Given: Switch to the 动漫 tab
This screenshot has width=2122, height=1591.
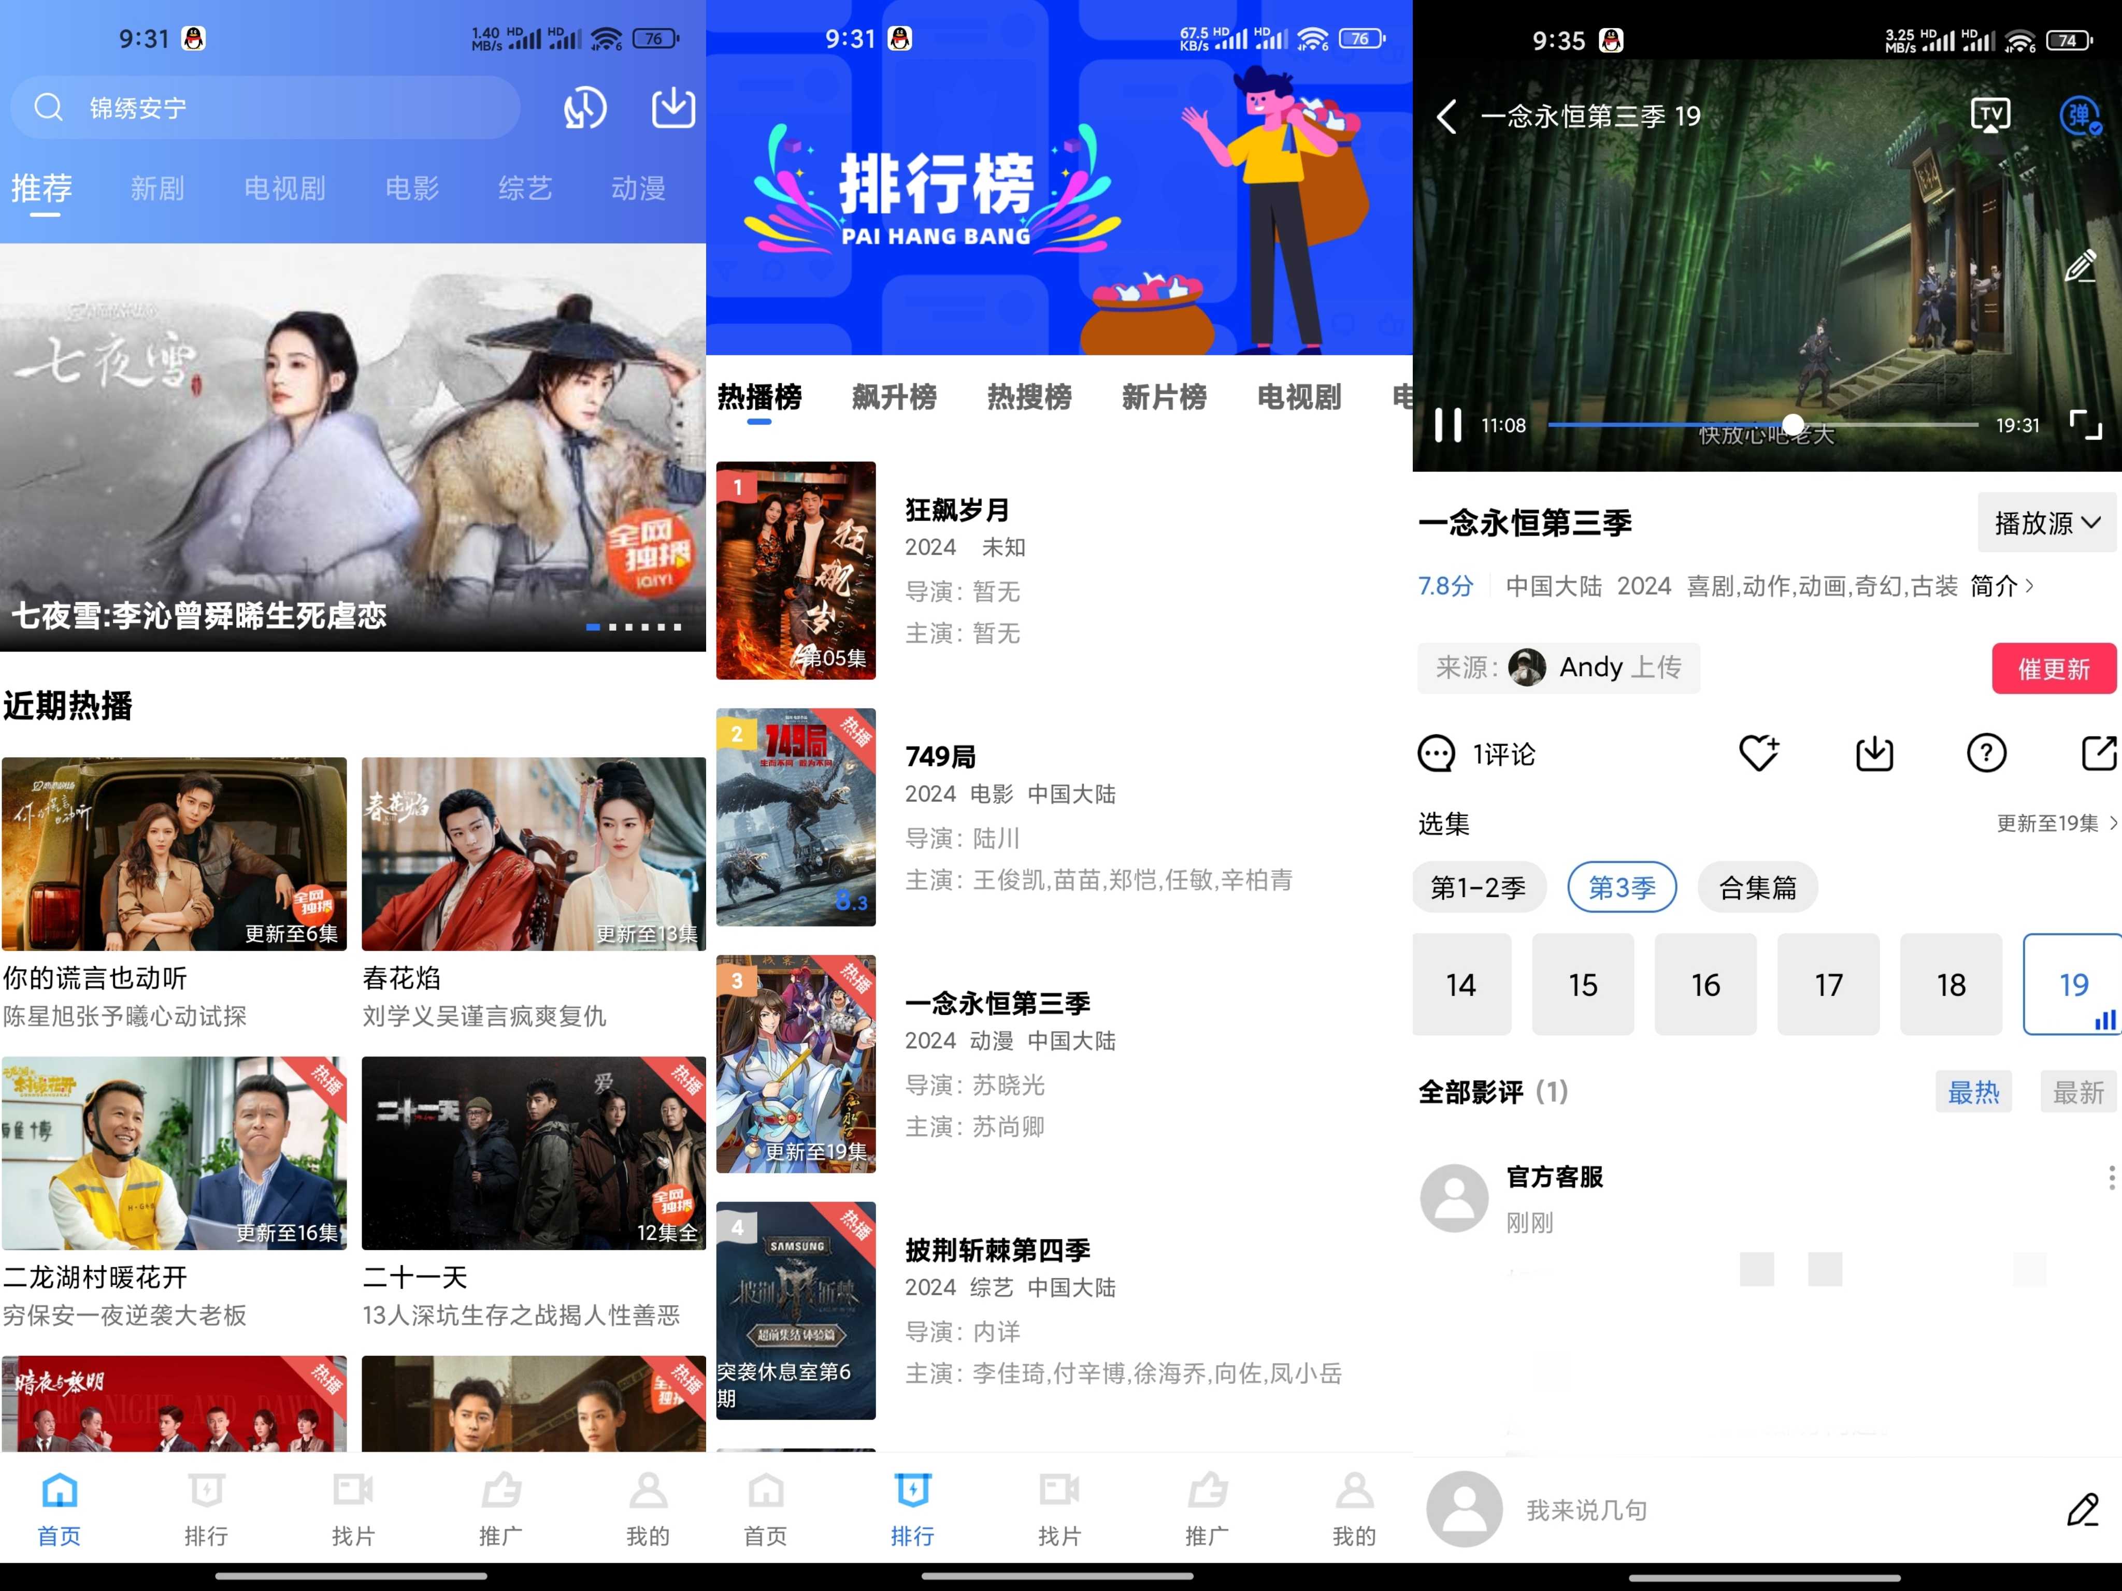Looking at the screenshot, I should (638, 188).
